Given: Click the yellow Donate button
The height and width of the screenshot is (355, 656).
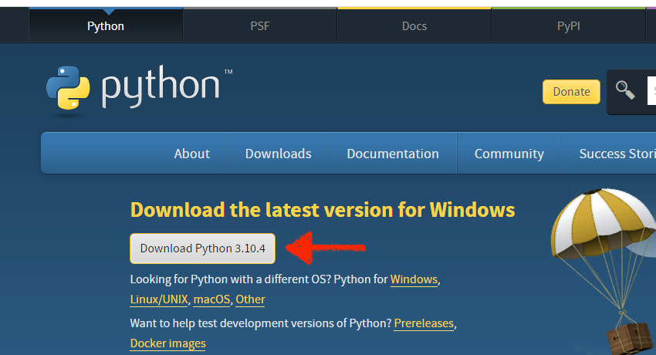Looking at the screenshot, I should coord(571,92).
